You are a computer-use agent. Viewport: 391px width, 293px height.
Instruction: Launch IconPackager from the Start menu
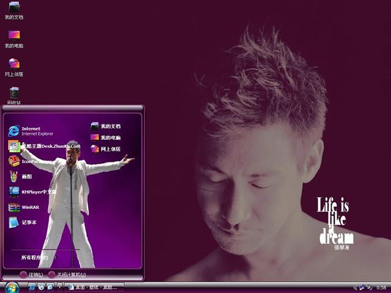pos(30,161)
